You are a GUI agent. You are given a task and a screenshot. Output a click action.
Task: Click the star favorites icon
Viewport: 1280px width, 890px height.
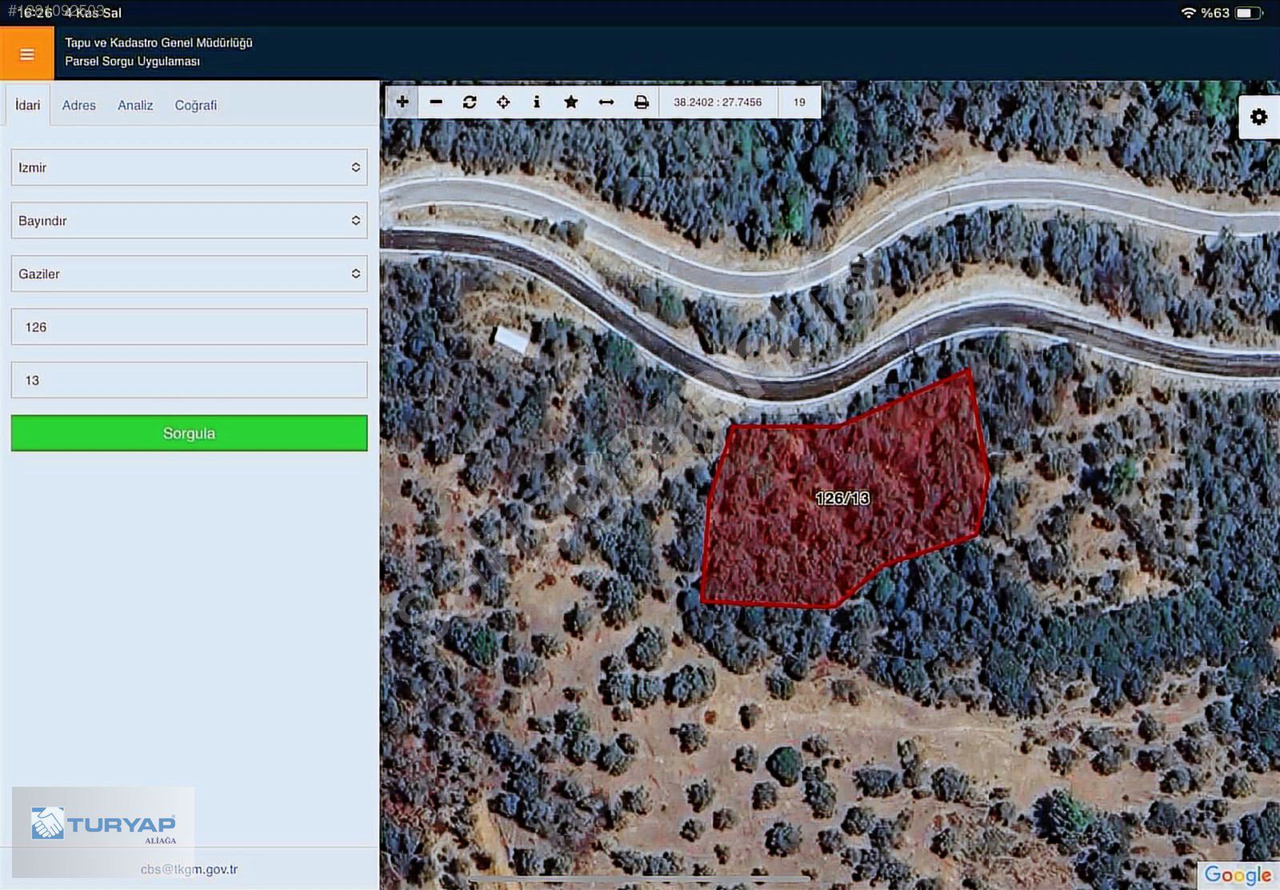click(571, 102)
